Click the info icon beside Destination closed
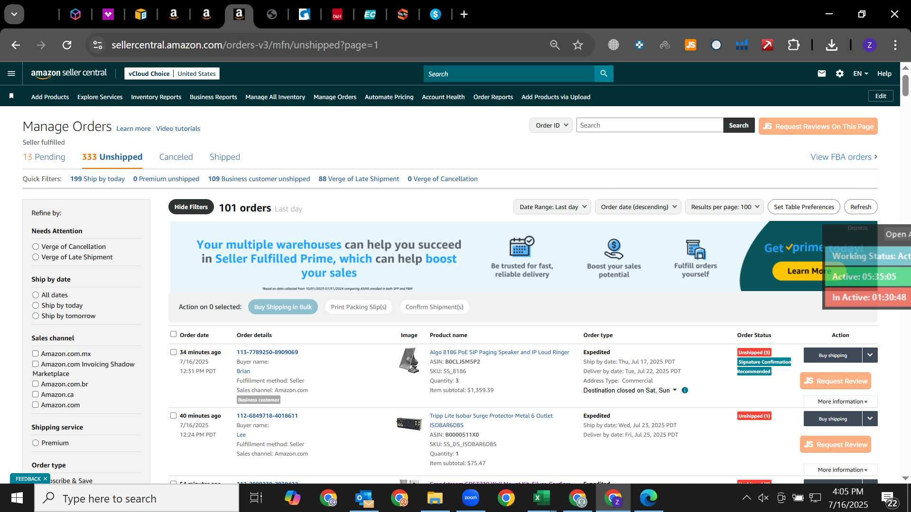Screen dimensions: 911x512 pos(685,390)
